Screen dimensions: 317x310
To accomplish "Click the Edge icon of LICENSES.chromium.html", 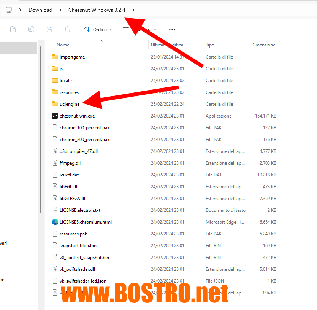I will point(55,222).
